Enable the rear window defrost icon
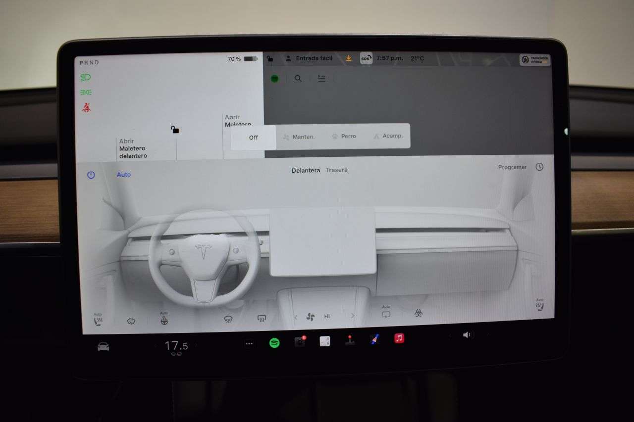The height and width of the screenshot is (422, 634). point(261,318)
